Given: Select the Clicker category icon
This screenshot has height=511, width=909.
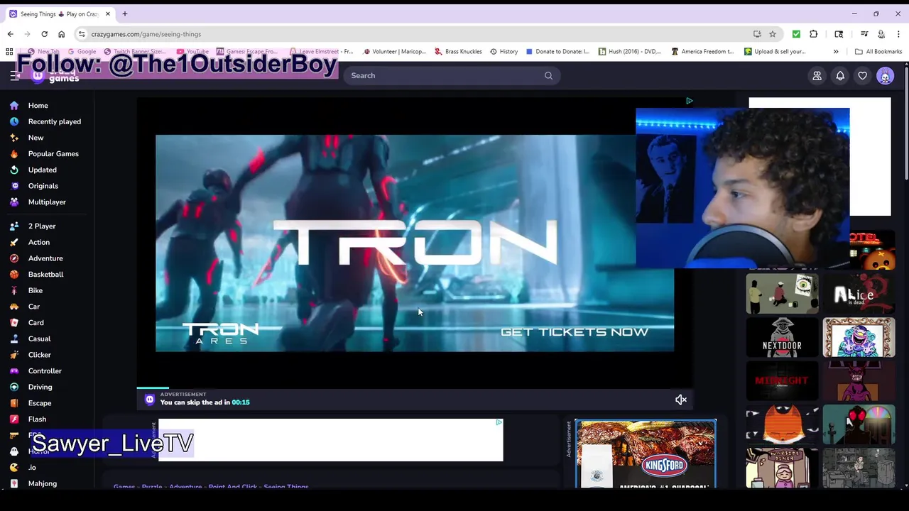Looking at the screenshot, I should (x=14, y=355).
